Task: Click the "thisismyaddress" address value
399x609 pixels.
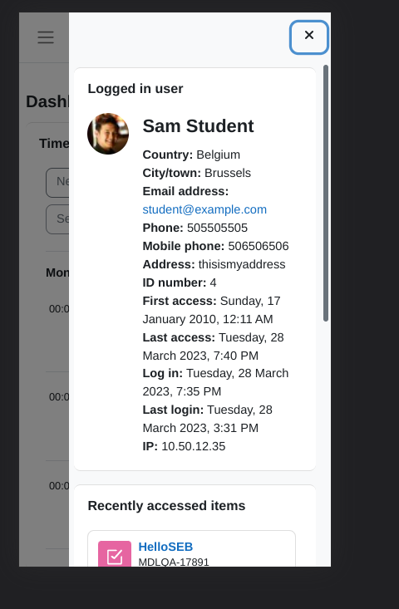Action: coord(242,264)
